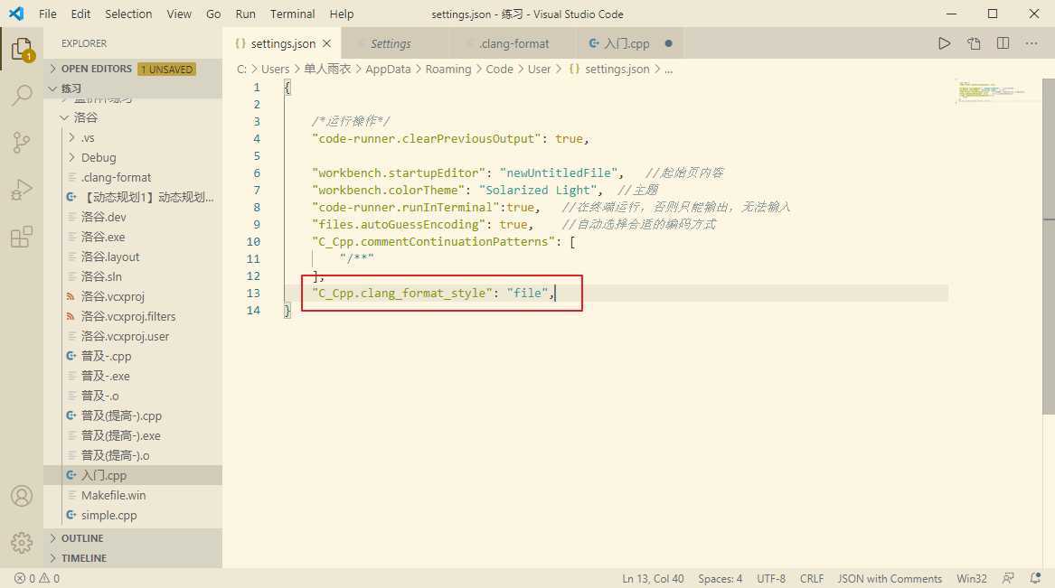Click the 1 UNSAVED badge

coord(167,70)
